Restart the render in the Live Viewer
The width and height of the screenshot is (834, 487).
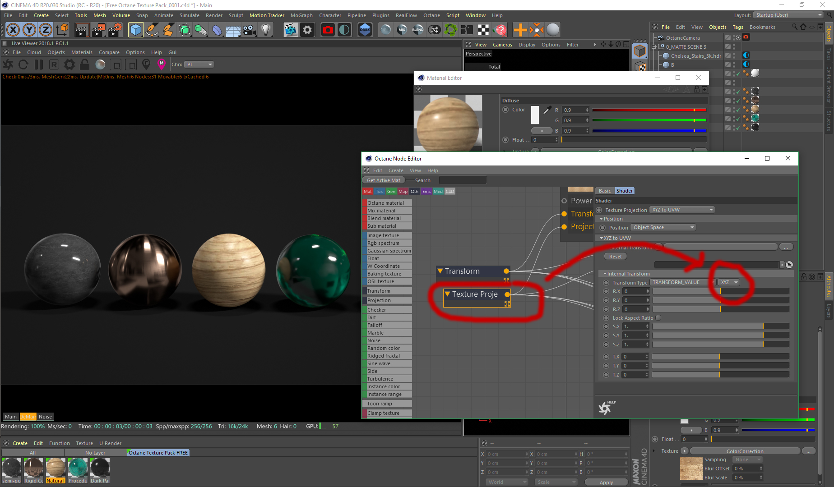pyautogui.click(x=23, y=64)
